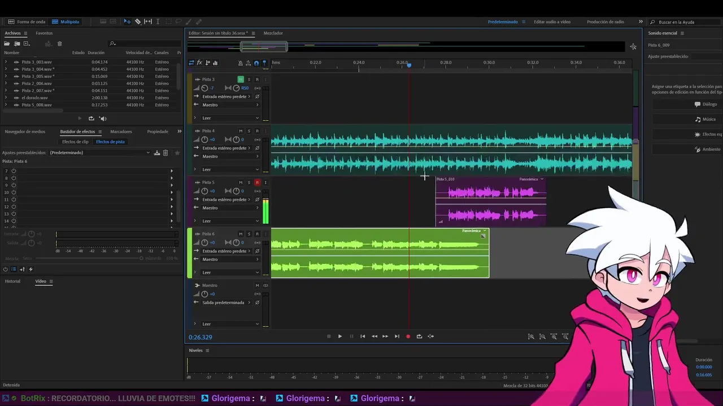The width and height of the screenshot is (723, 406).
Task: Click the Import File icon in Archivos
Action: [x=17, y=43]
